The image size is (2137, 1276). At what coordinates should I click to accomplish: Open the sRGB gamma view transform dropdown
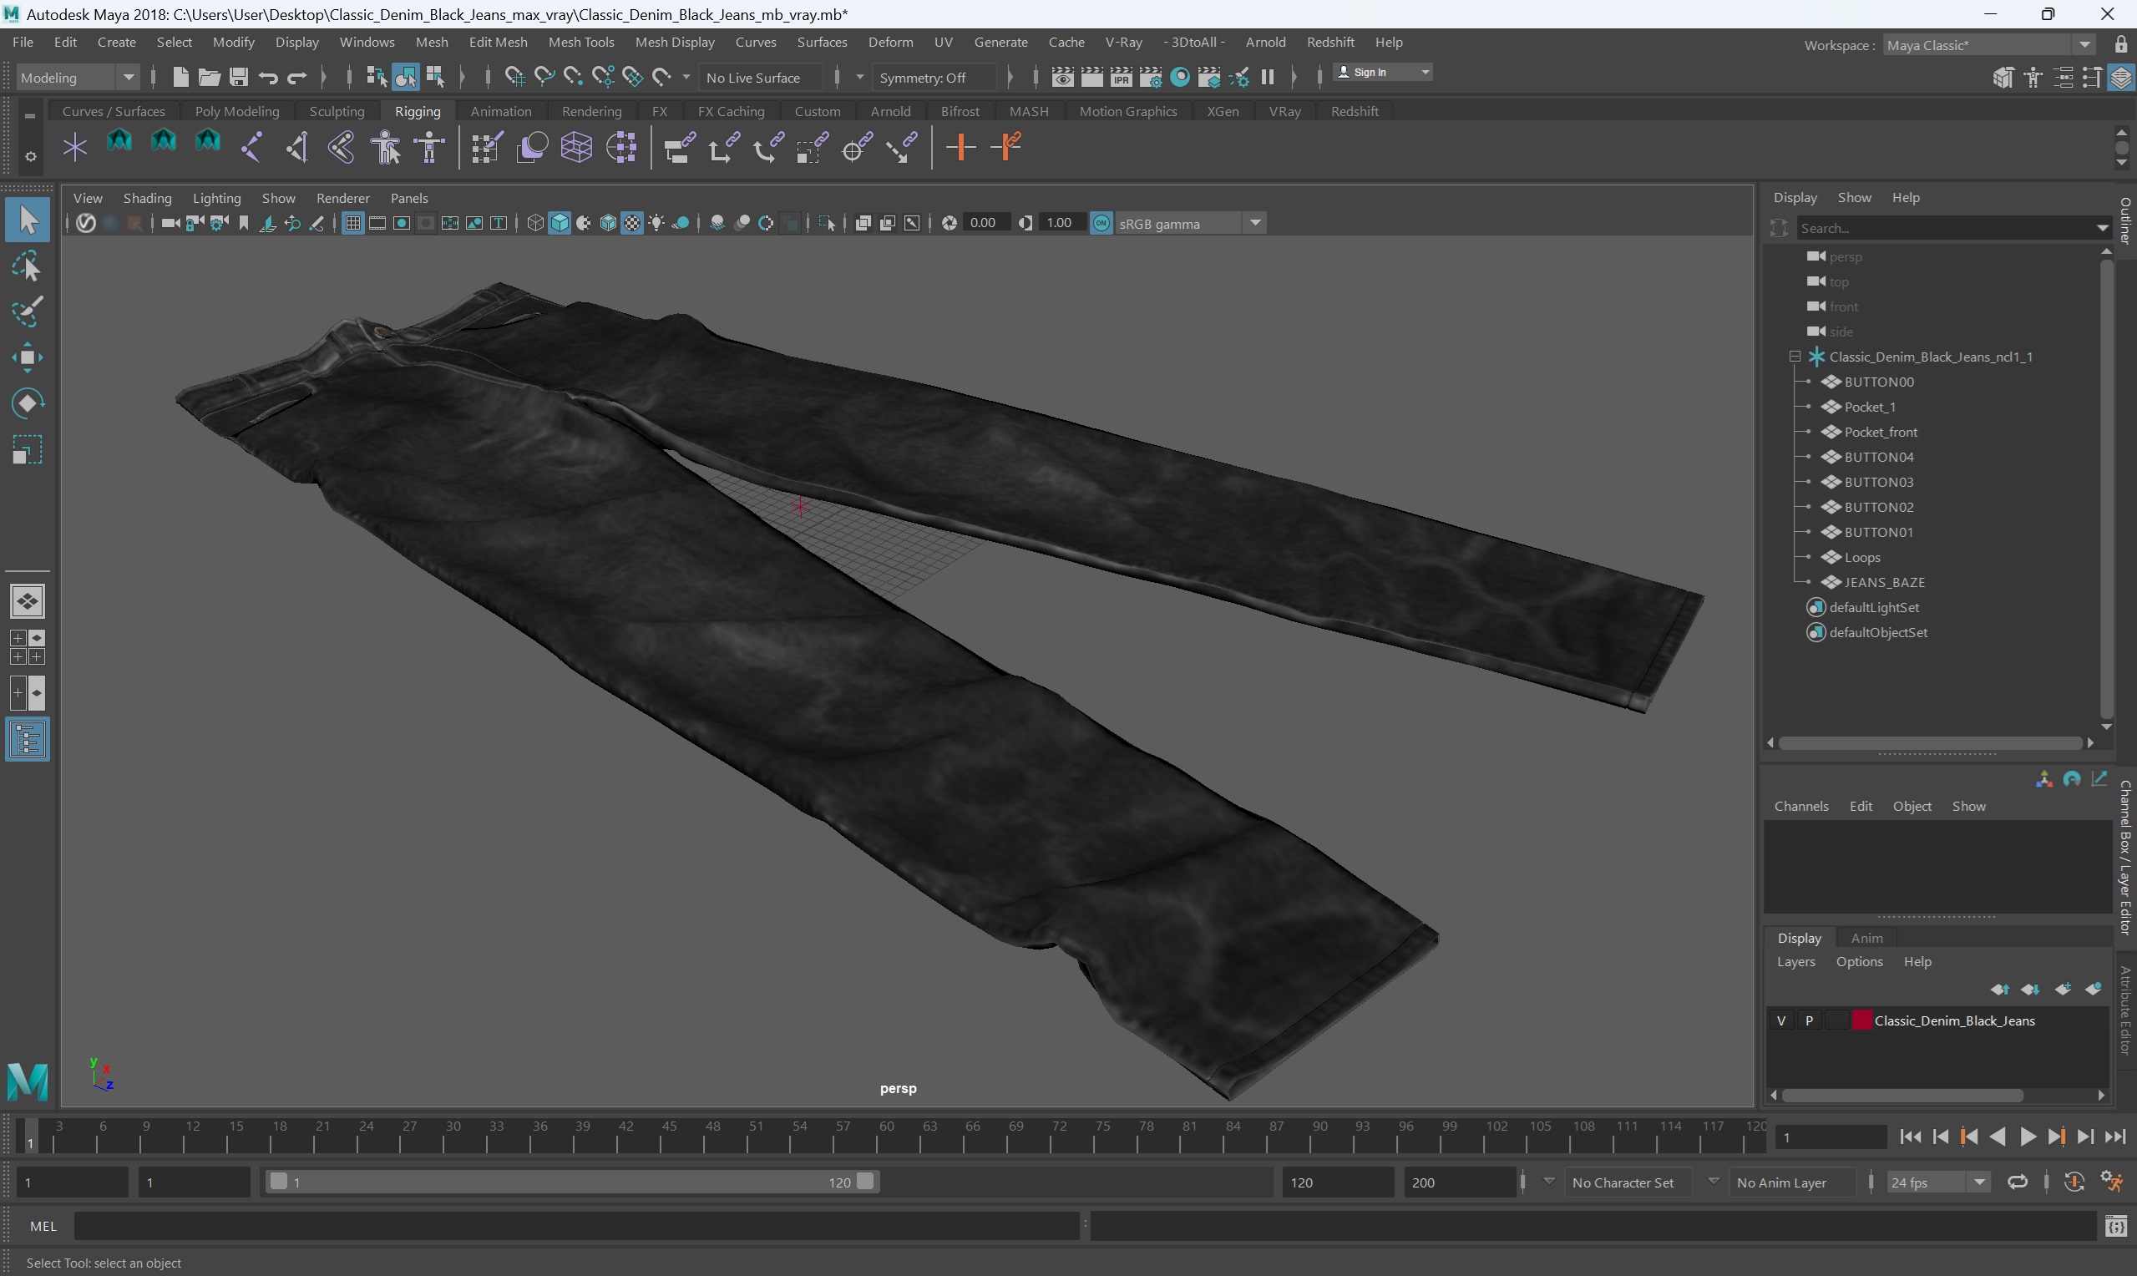[1191, 224]
